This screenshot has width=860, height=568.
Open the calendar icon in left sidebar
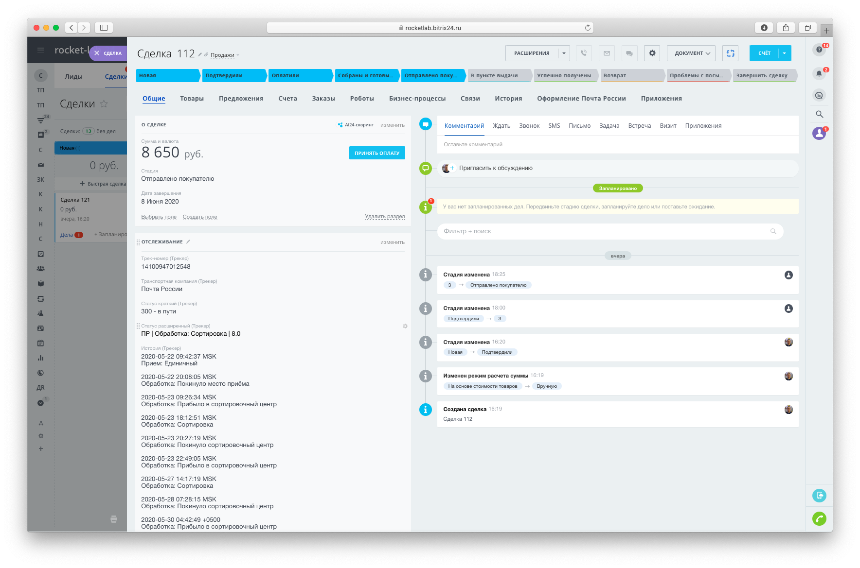[41, 343]
